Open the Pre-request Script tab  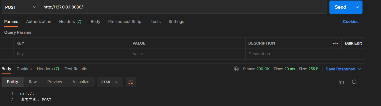click(125, 22)
